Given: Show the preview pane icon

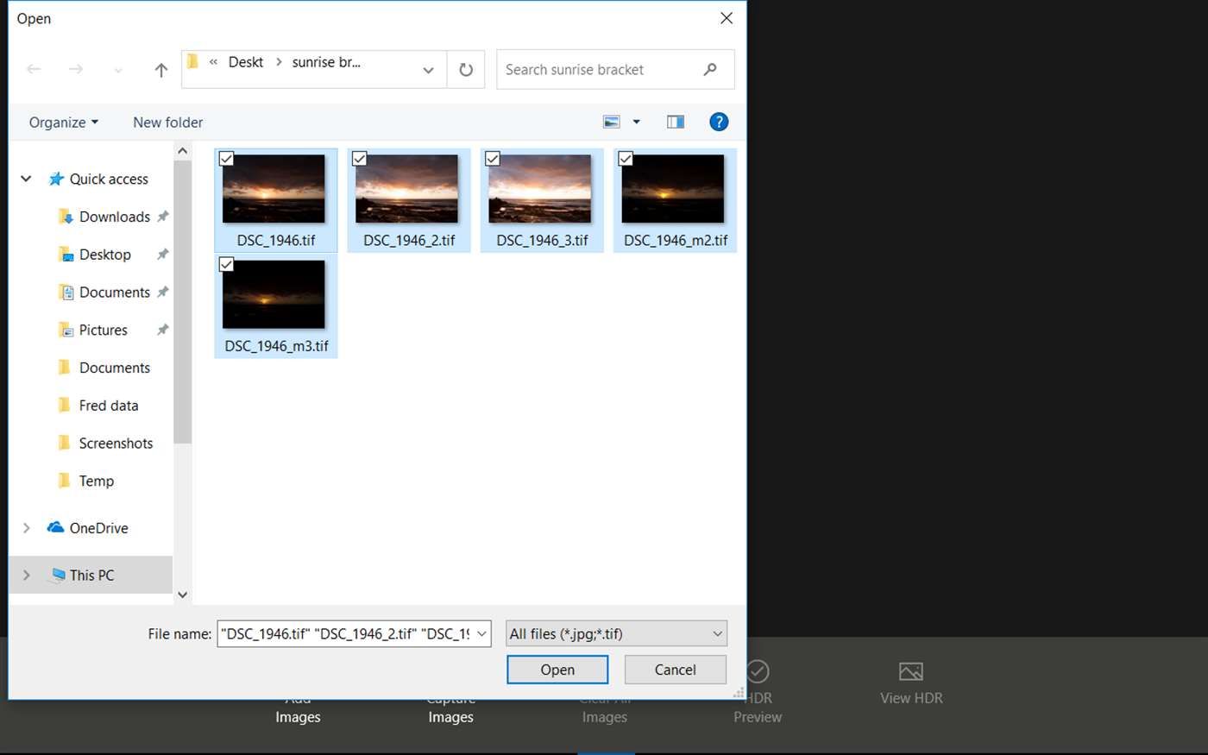Looking at the screenshot, I should click(x=676, y=122).
